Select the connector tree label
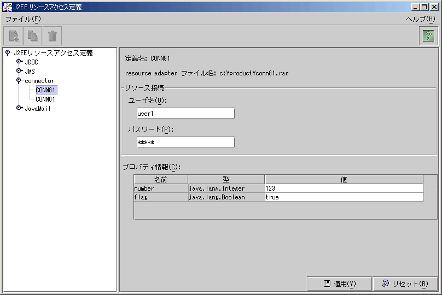The image size is (442, 295). tap(39, 81)
